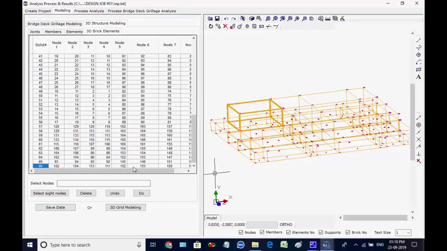
Task: Click the viewport horizontal scrollbar thumb
Action: (x=375, y=218)
